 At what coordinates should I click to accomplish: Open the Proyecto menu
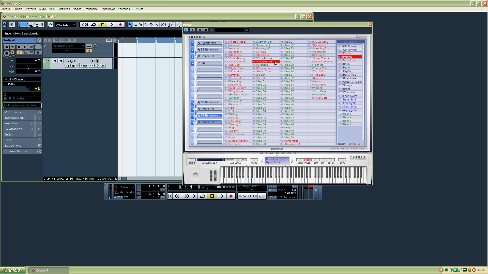30,9
